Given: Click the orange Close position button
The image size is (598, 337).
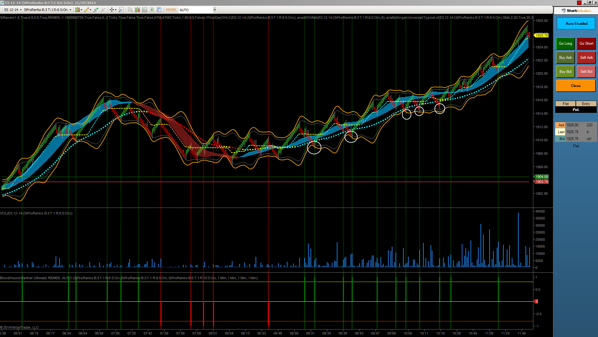Looking at the screenshot, I should (x=576, y=86).
